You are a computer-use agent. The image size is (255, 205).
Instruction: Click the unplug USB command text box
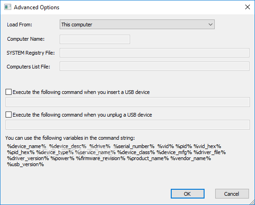click(x=128, y=124)
